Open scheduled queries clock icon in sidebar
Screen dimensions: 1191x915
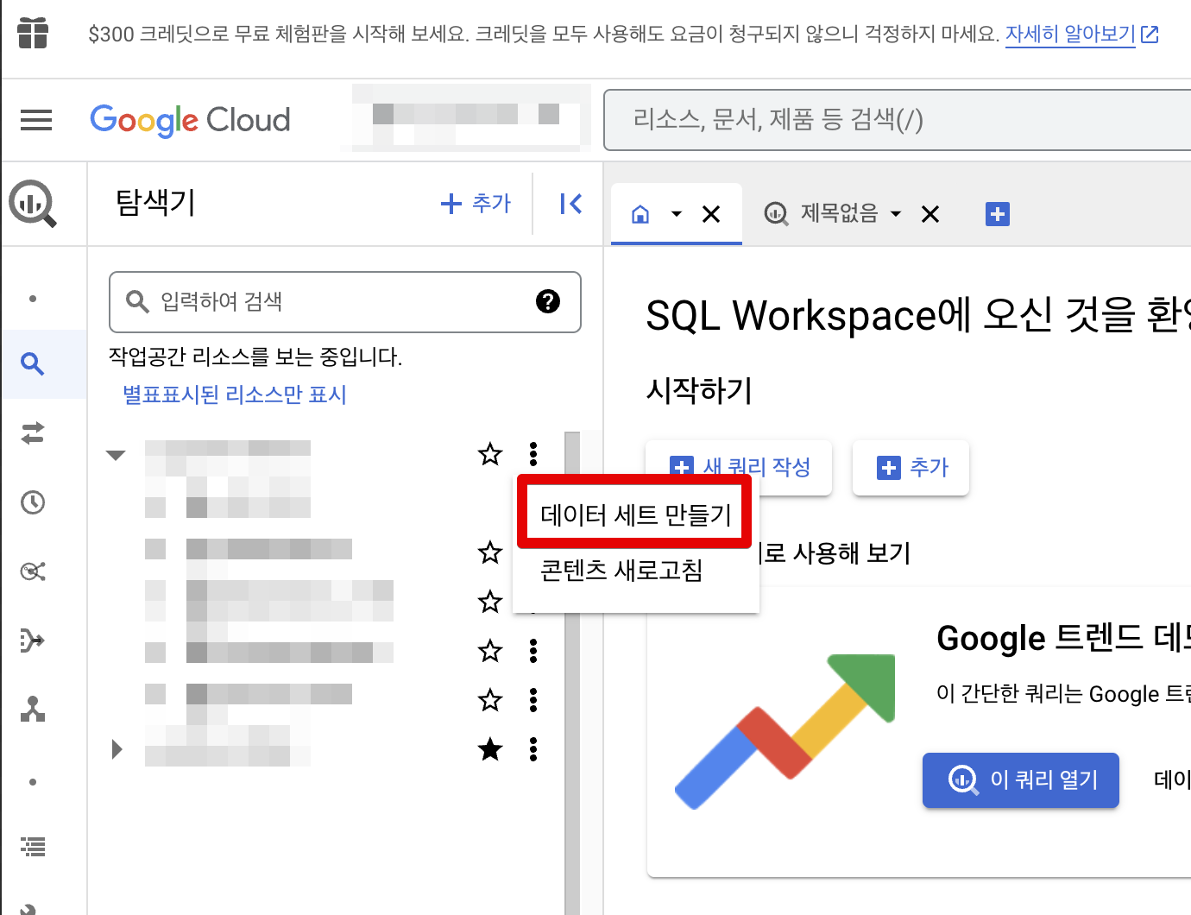pos(33,502)
